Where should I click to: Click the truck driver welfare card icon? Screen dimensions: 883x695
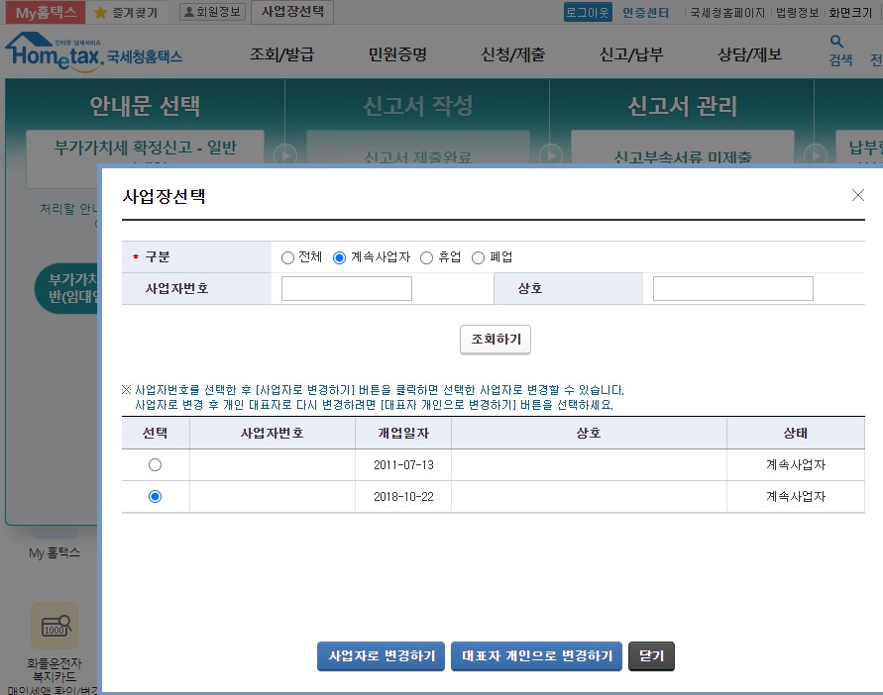tap(55, 626)
